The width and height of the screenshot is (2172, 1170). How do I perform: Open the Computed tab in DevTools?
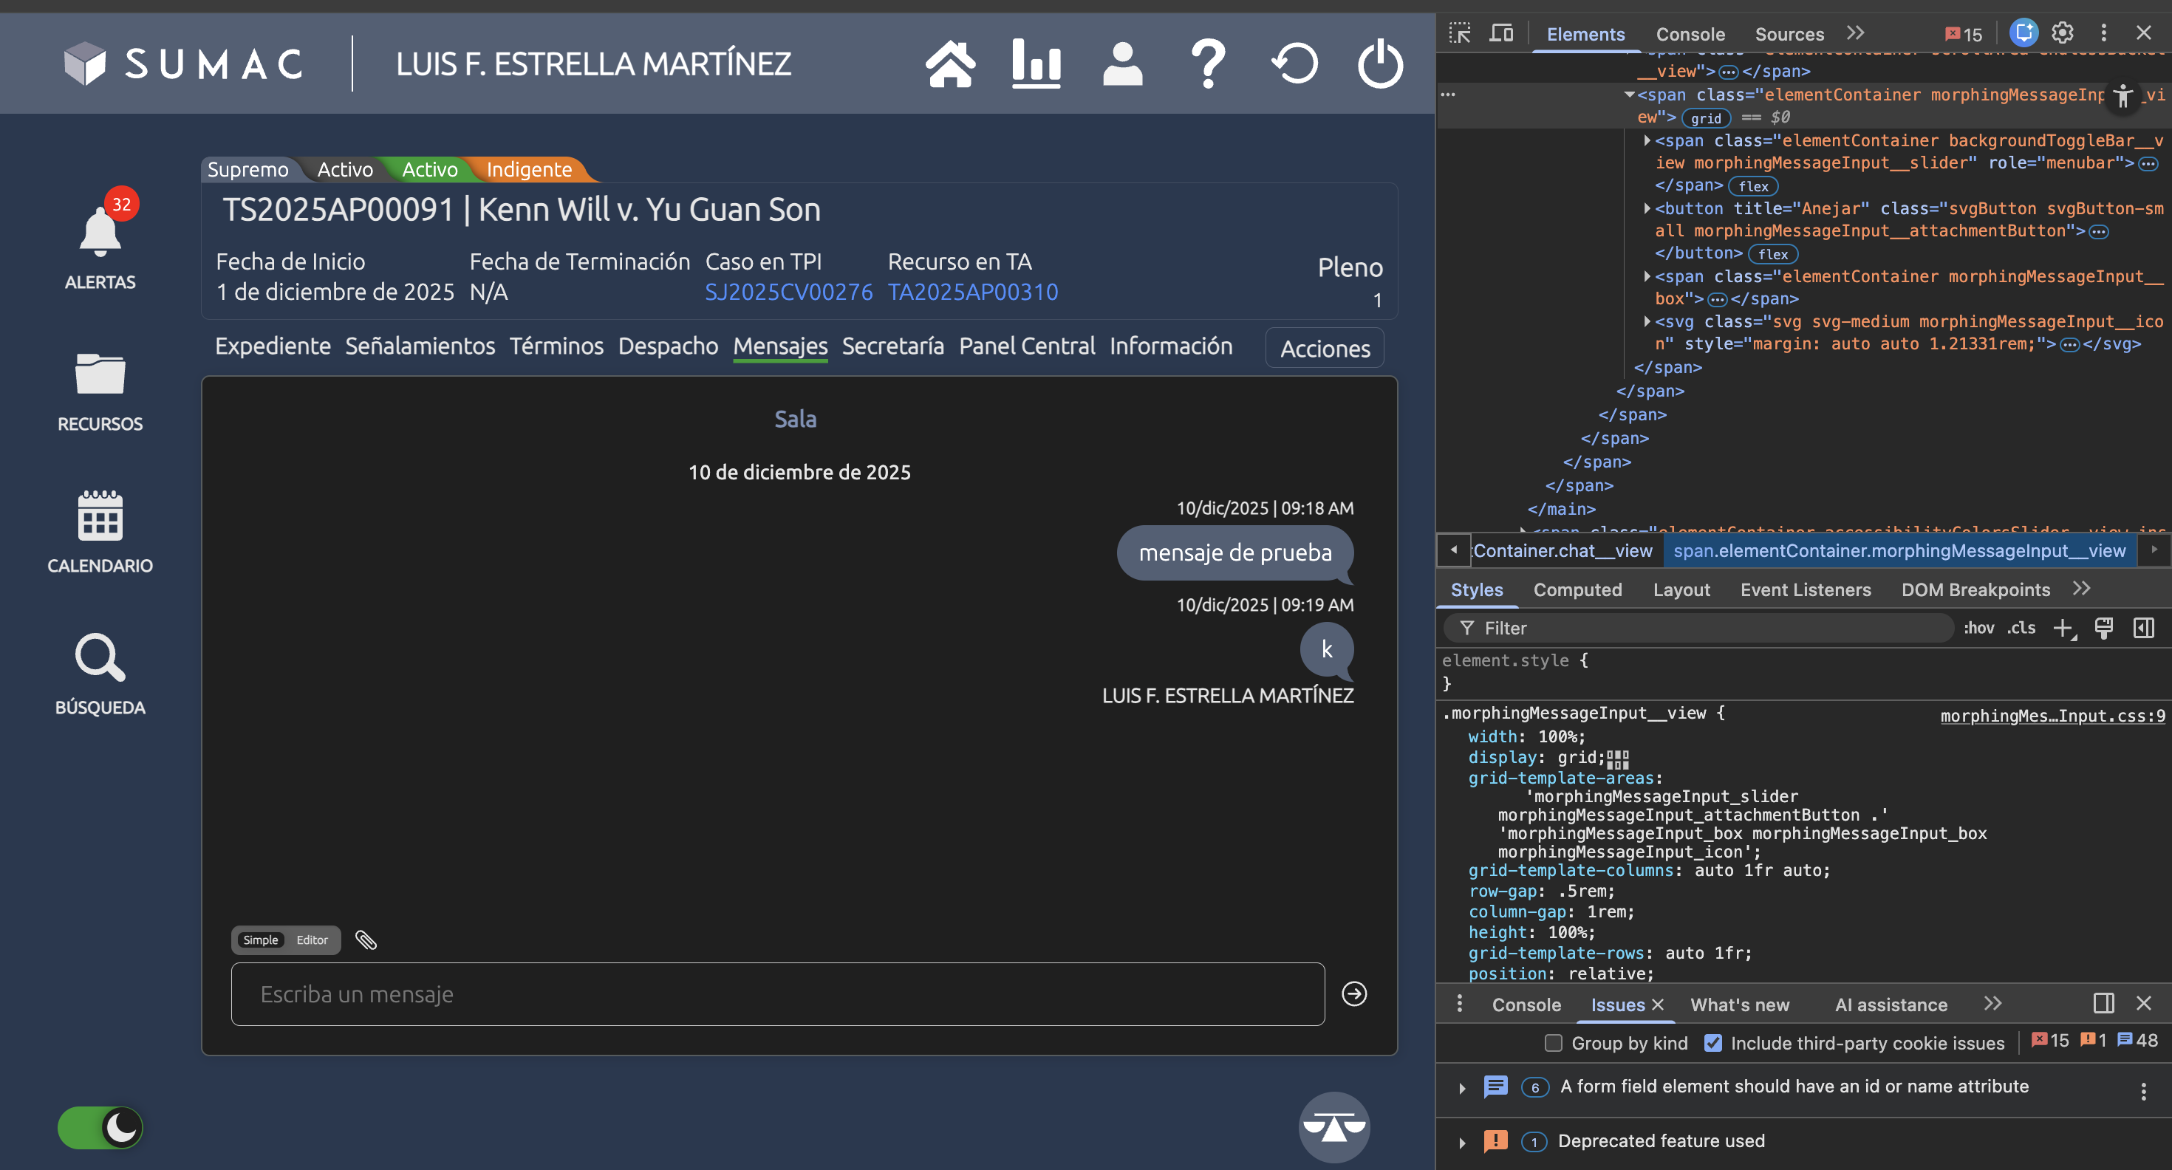click(1577, 589)
